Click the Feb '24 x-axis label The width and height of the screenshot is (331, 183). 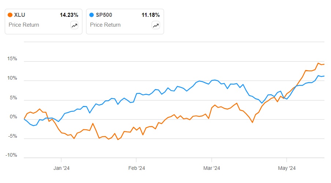(x=136, y=168)
